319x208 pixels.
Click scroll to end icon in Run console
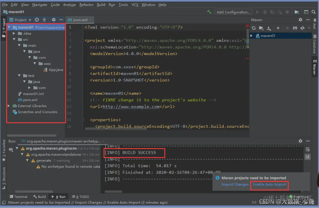click(x=307, y=157)
